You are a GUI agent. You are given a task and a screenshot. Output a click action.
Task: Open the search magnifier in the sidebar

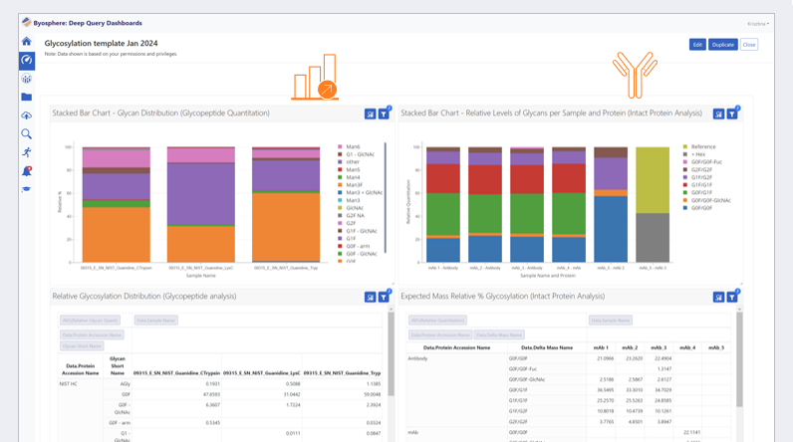pyautogui.click(x=27, y=133)
